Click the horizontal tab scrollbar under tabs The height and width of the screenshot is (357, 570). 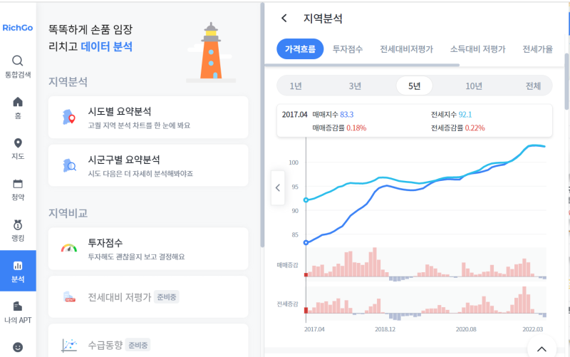coord(362,65)
